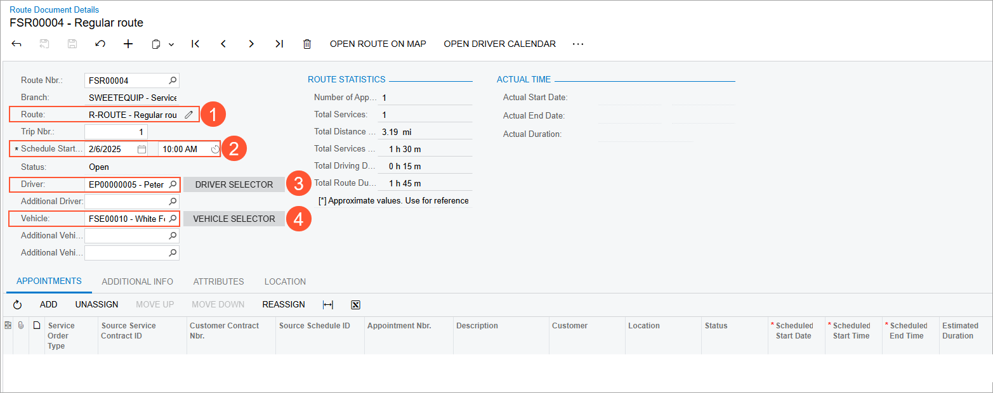Click the back arrow toolbar icon
Viewport: 993px width, 393px height.
[16, 44]
